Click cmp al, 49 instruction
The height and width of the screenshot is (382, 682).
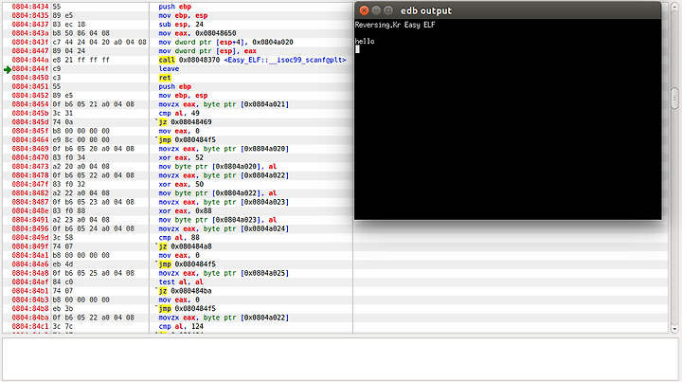pos(179,113)
